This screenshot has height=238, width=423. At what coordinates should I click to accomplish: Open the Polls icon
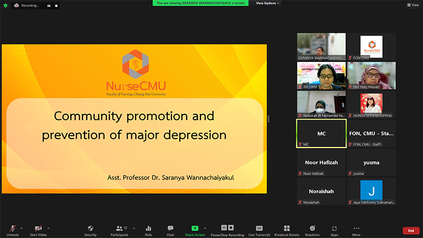[x=149, y=228]
